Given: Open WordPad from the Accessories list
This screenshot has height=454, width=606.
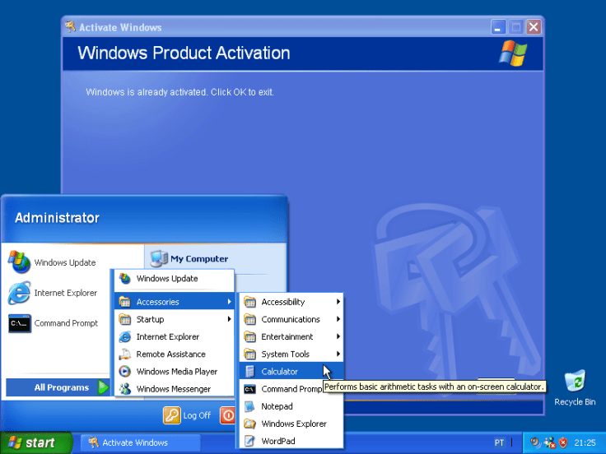Looking at the screenshot, I should click(277, 441).
